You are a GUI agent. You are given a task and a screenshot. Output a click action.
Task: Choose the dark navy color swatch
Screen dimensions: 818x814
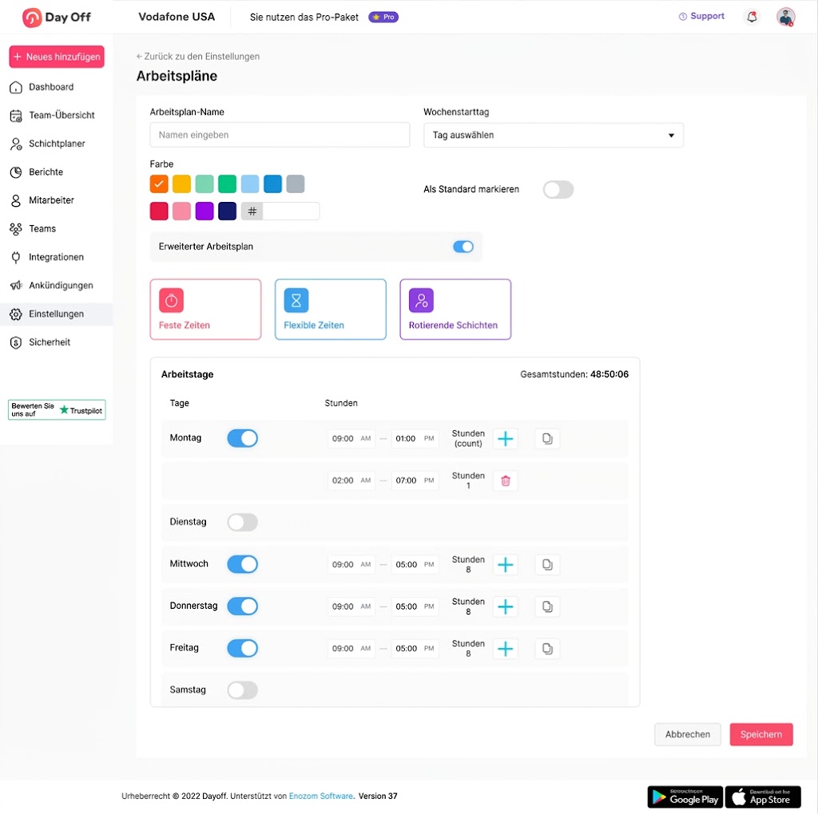point(228,211)
